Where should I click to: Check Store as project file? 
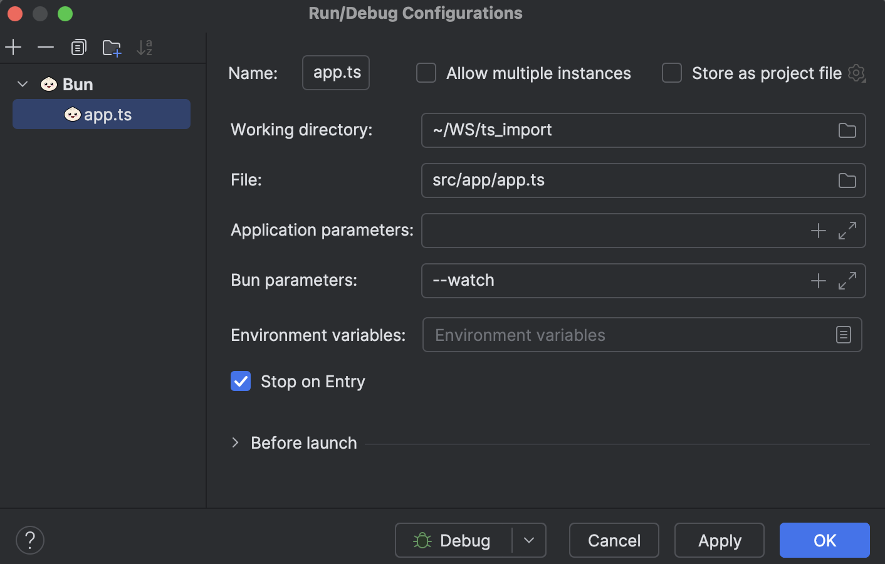pyautogui.click(x=672, y=73)
